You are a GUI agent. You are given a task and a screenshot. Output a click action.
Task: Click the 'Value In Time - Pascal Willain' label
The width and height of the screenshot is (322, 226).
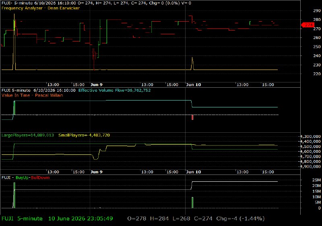pyautogui.click(x=32, y=95)
